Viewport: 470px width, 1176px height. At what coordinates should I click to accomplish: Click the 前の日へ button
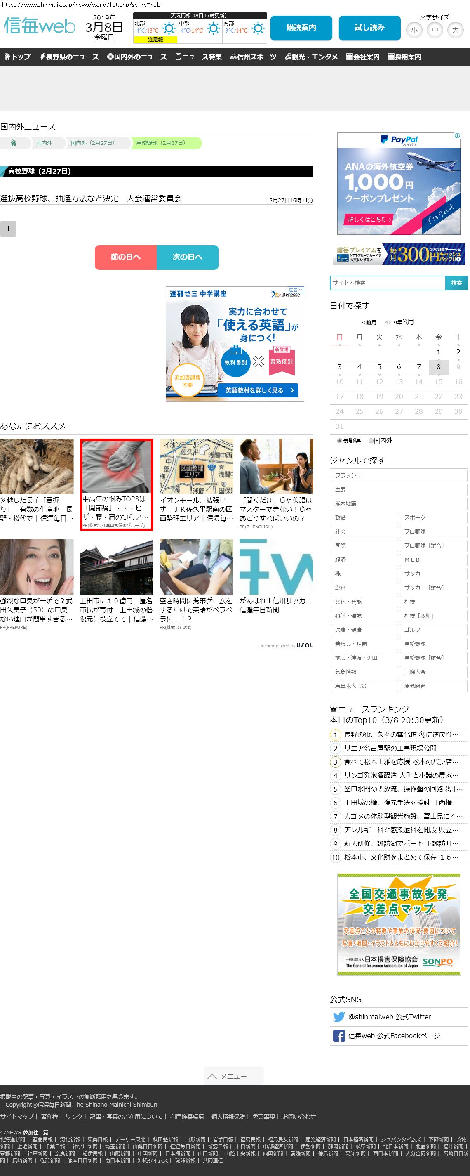coord(125,257)
